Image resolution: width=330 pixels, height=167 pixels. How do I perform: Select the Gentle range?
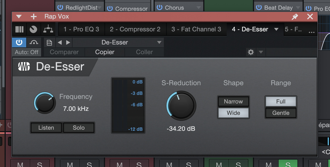[281, 113]
